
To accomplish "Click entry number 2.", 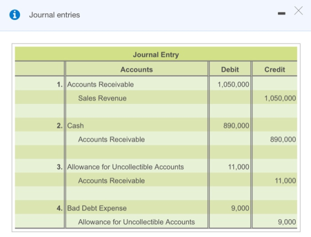I will tap(59, 126).
